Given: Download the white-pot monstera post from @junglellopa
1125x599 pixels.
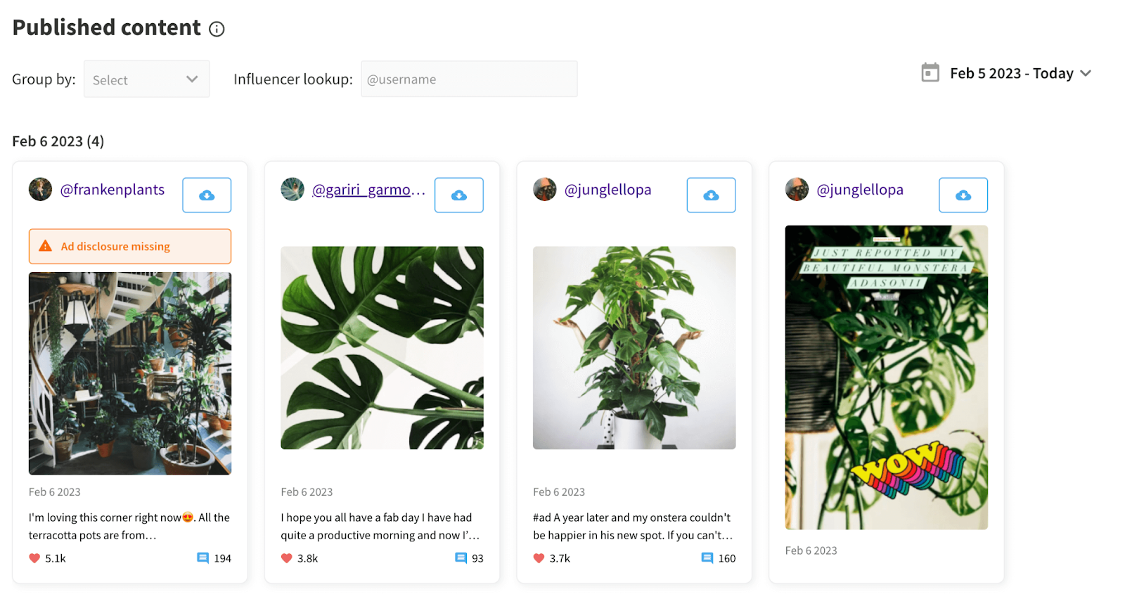Looking at the screenshot, I should click(711, 195).
